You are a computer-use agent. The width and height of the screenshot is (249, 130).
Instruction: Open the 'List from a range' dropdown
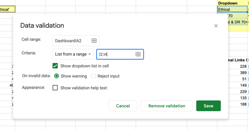(x=73, y=54)
